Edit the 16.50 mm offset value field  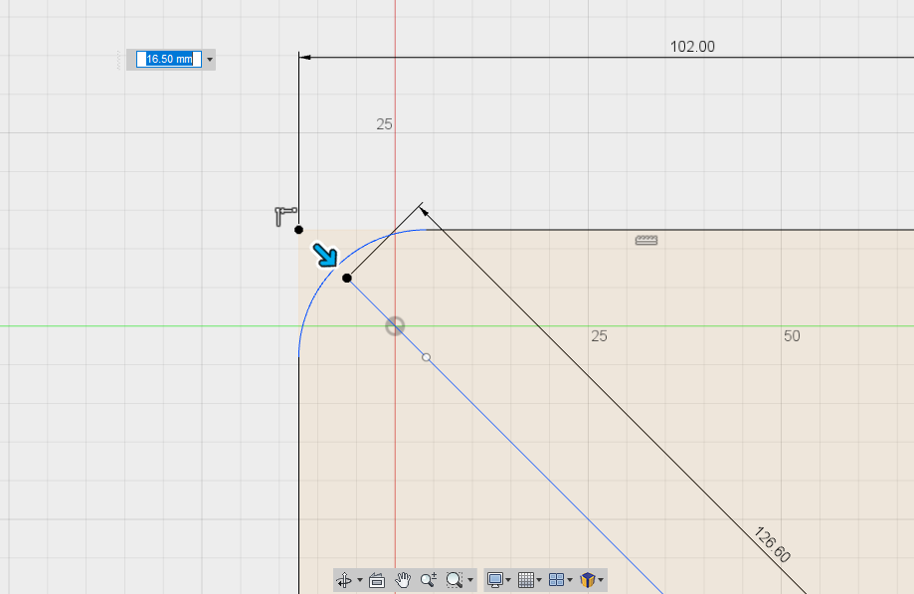[169, 60]
